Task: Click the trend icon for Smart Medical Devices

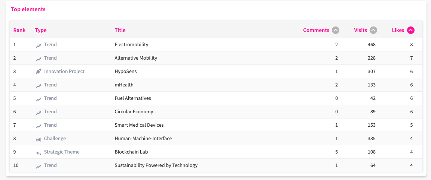Action: (x=39, y=126)
